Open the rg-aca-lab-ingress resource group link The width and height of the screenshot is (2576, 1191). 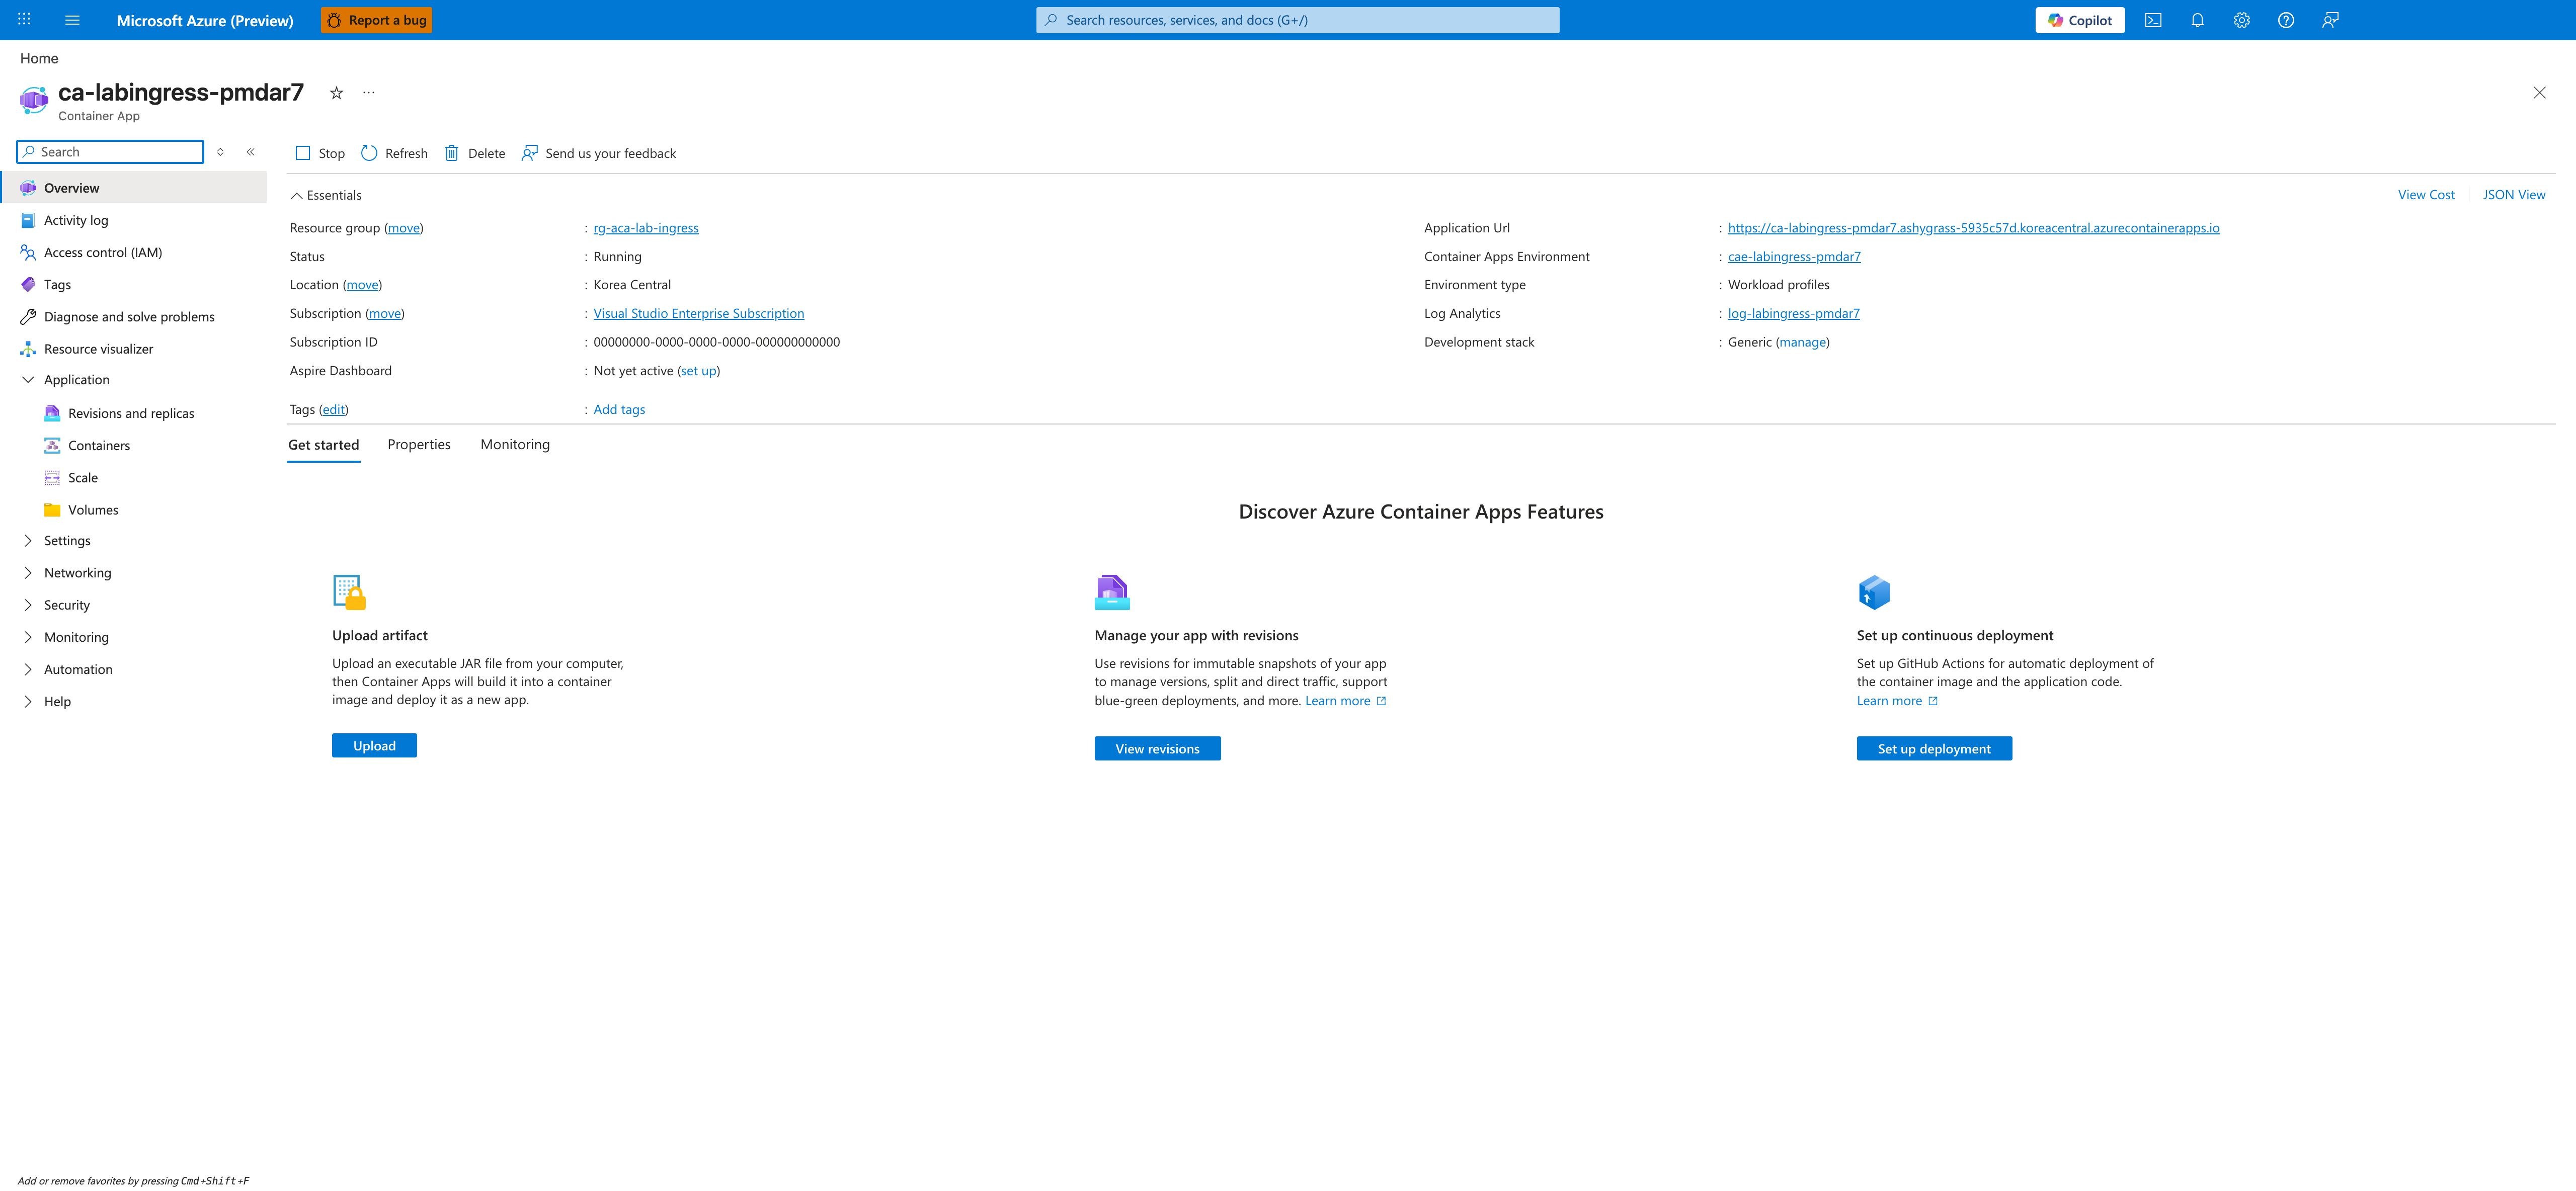point(646,228)
